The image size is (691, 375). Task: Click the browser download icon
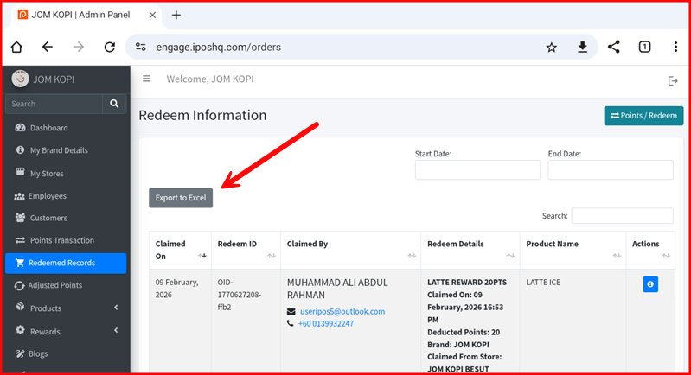coord(583,48)
